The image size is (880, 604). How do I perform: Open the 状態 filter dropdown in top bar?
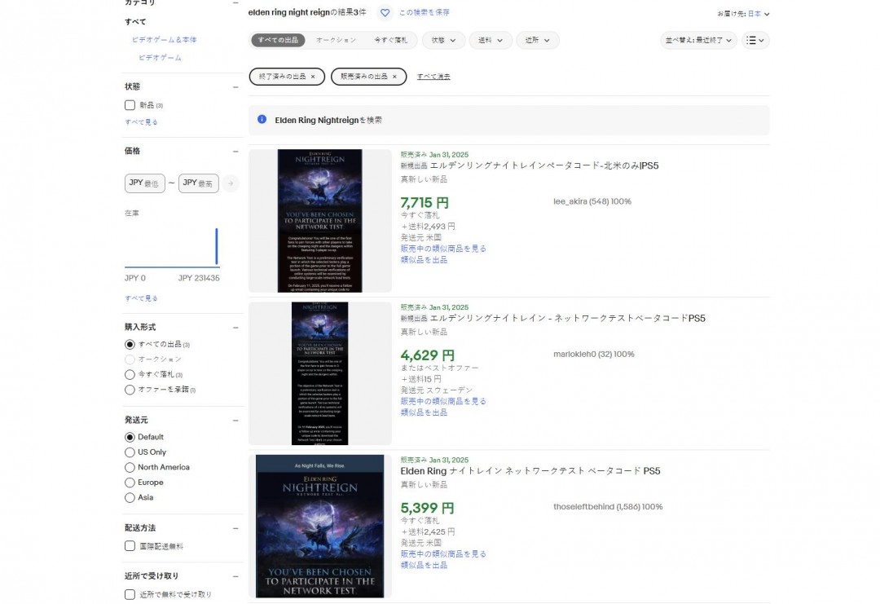click(443, 41)
